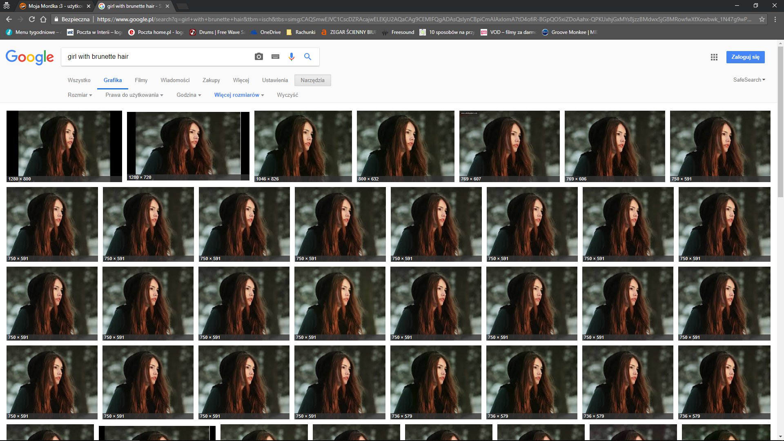This screenshot has width=784, height=441.
Task: Open the Więcej search category menu
Action: [x=241, y=80]
